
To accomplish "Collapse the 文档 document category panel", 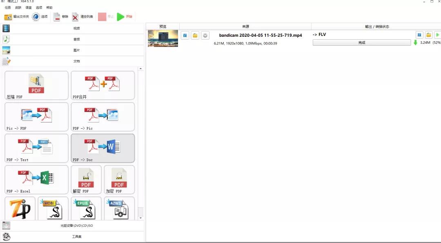I will point(73,61).
